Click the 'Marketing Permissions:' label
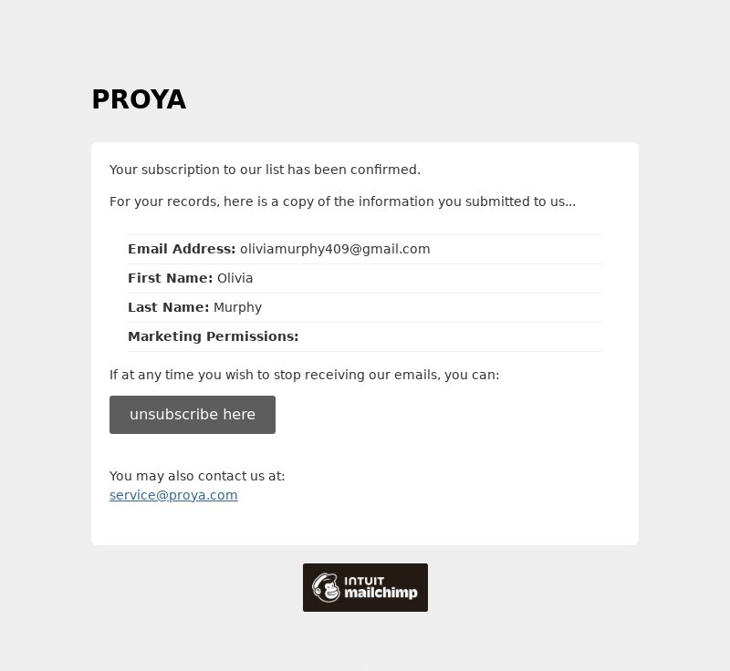Image resolution: width=730 pixels, height=671 pixels. pos(214,336)
